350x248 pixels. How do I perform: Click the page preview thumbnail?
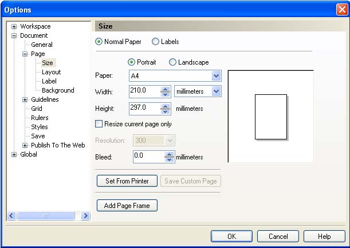point(271,117)
